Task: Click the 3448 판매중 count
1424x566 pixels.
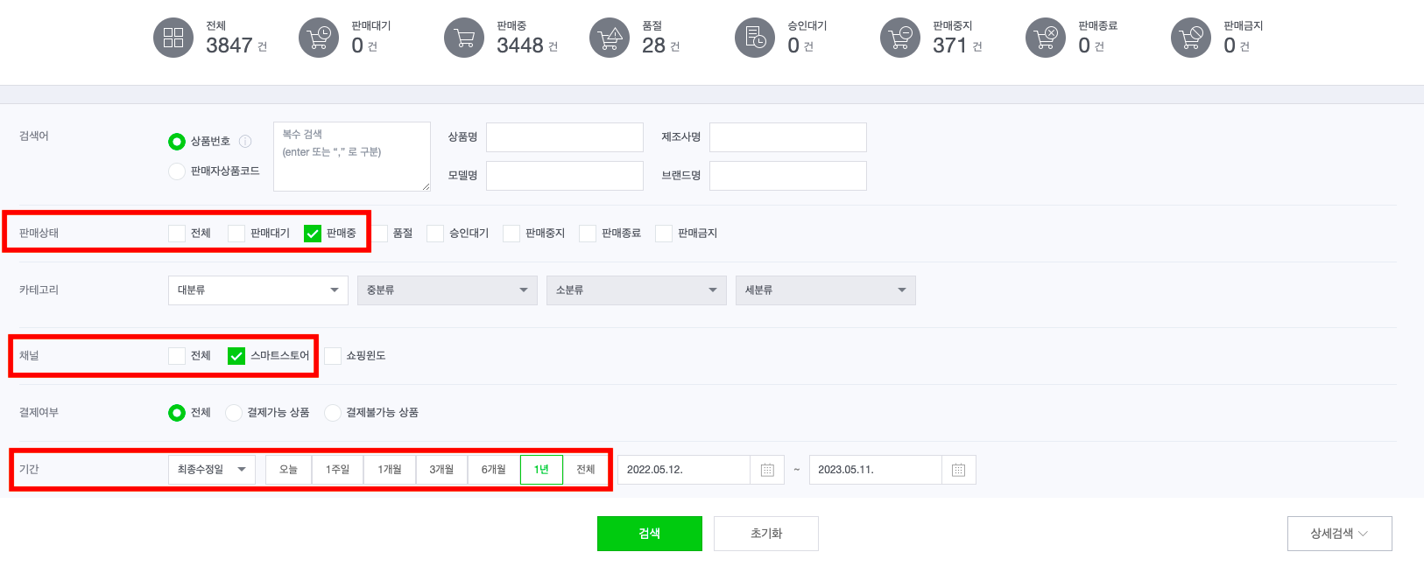Action: [520, 45]
